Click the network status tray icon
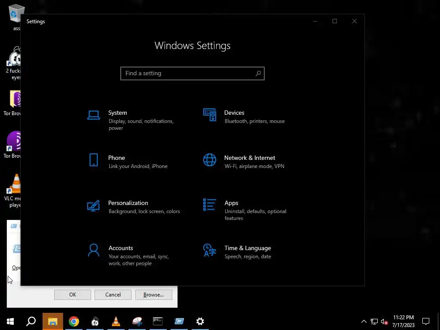This screenshot has width=440, height=330. point(374,321)
